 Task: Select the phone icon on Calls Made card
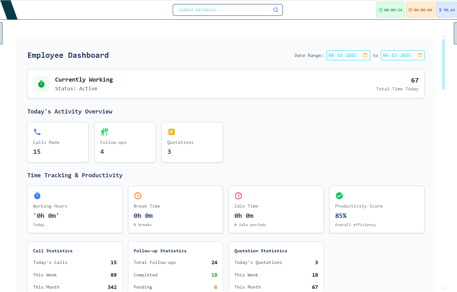(37, 132)
